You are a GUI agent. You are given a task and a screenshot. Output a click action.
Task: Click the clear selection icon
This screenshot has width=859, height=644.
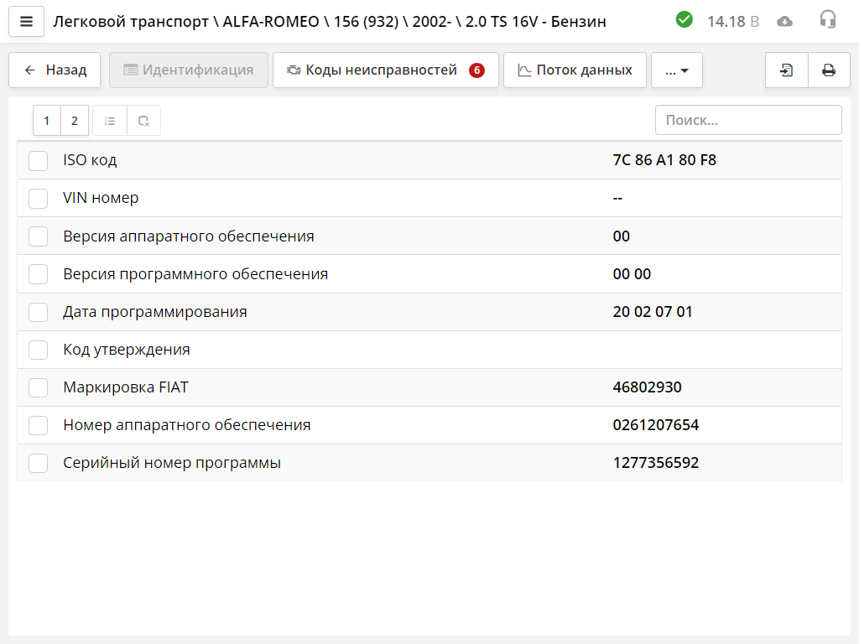coord(143,121)
